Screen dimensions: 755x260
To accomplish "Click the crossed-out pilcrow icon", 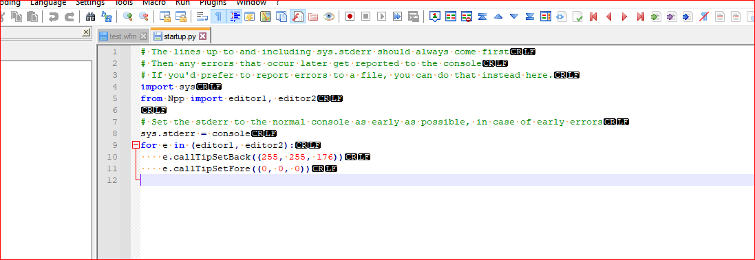I will [703, 17].
